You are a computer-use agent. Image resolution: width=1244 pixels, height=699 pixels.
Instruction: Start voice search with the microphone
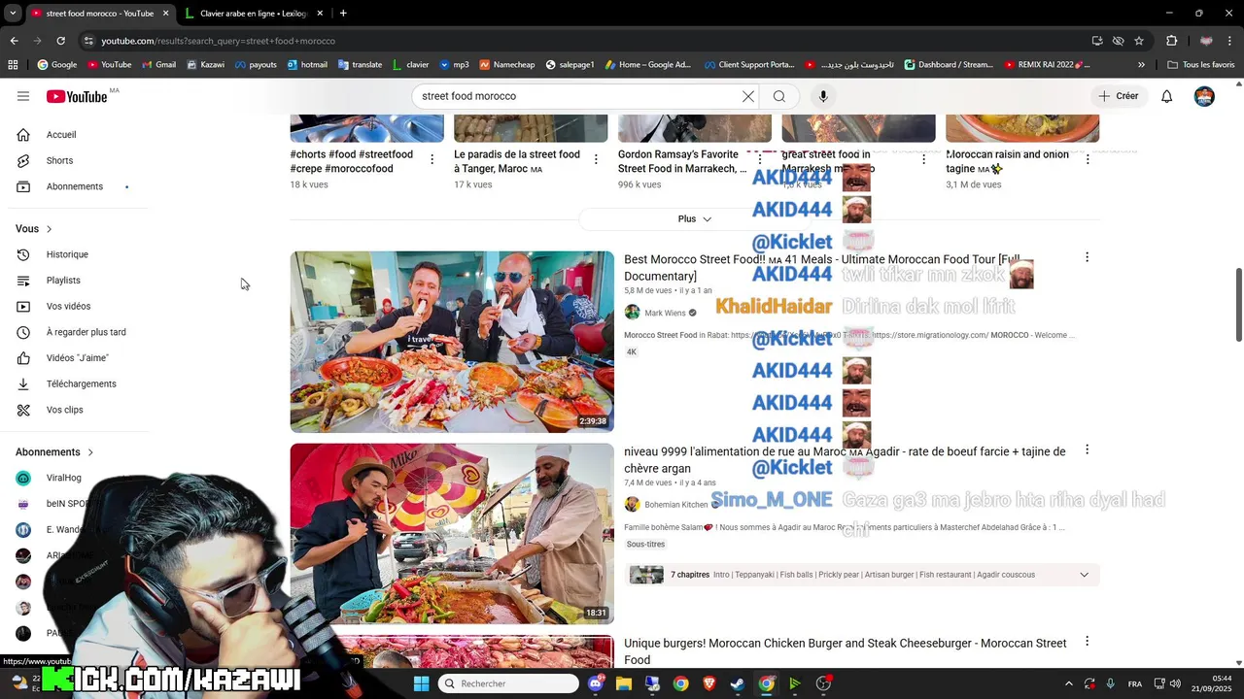(823, 96)
